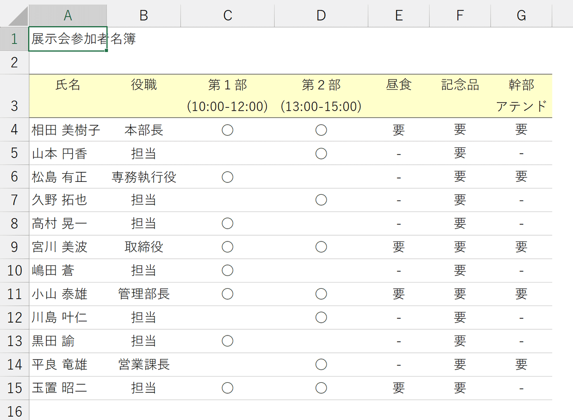573x420 pixels.
Task: Click 第2部 circle for 久野 拓也
Action: [321, 200]
